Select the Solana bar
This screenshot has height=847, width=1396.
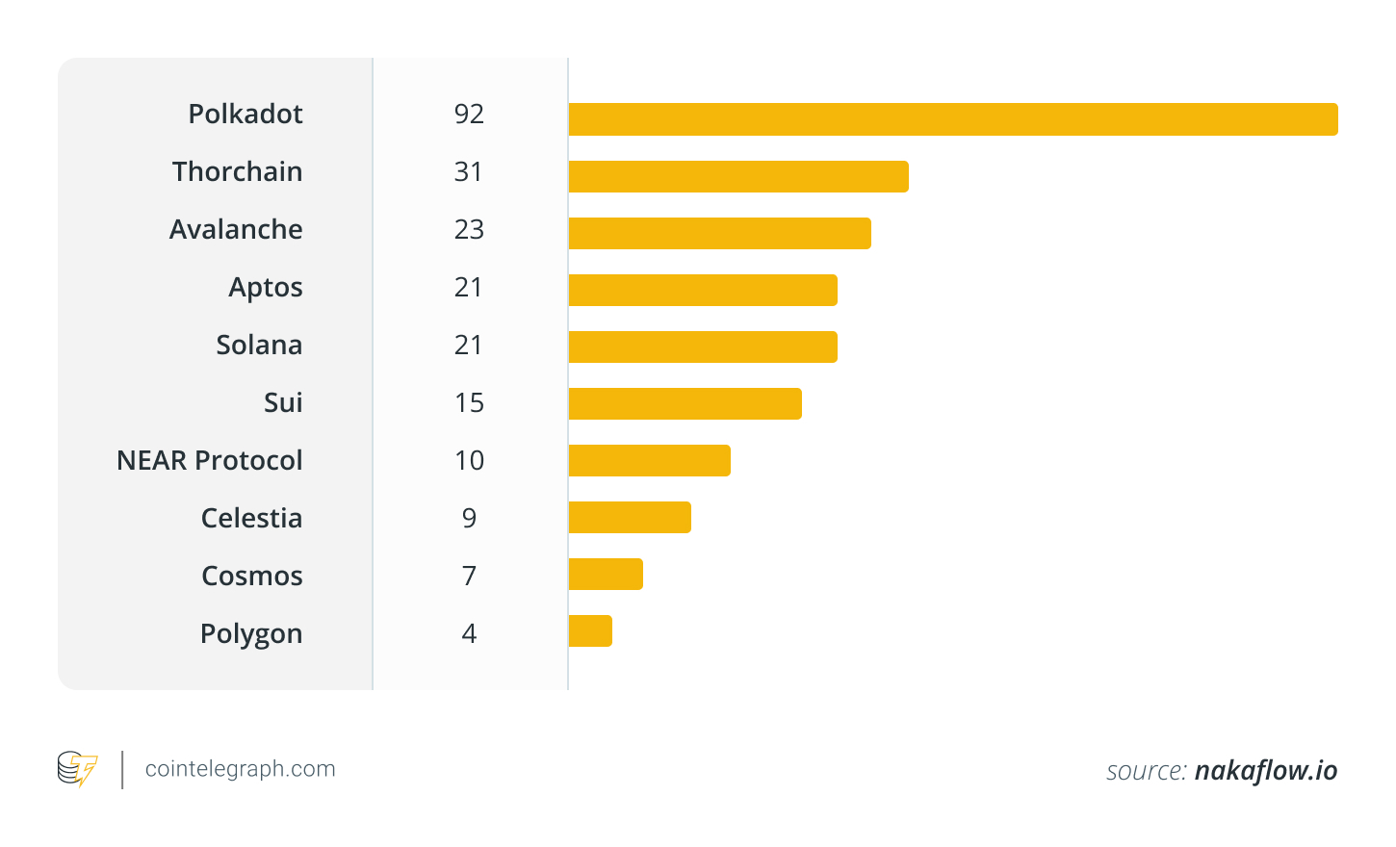703,347
